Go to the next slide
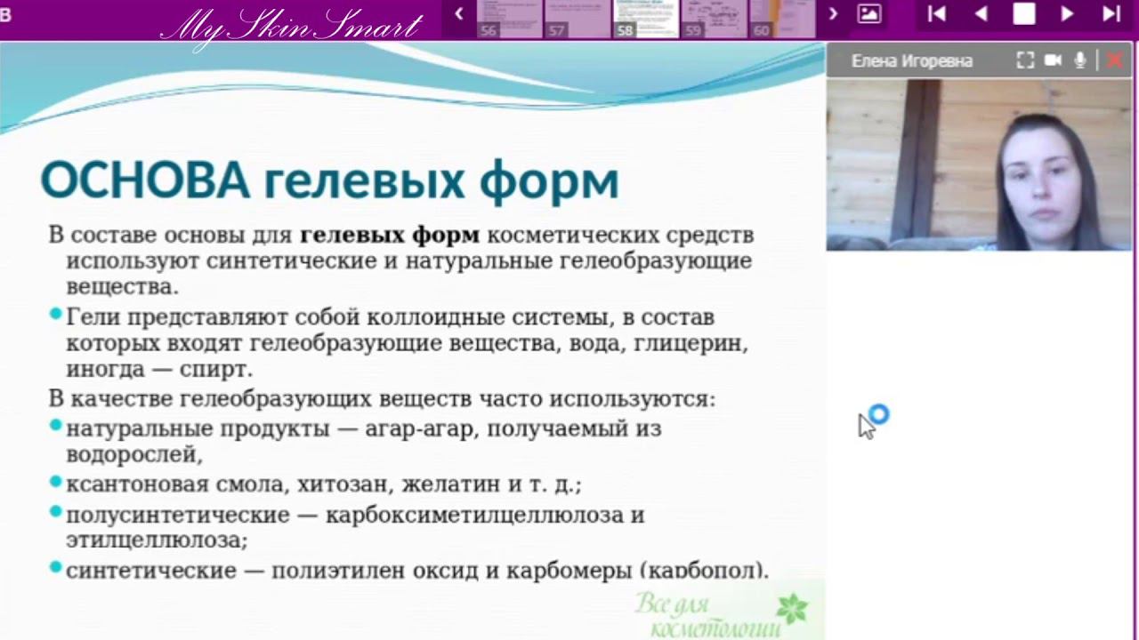 pyautogui.click(x=1067, y=13)
